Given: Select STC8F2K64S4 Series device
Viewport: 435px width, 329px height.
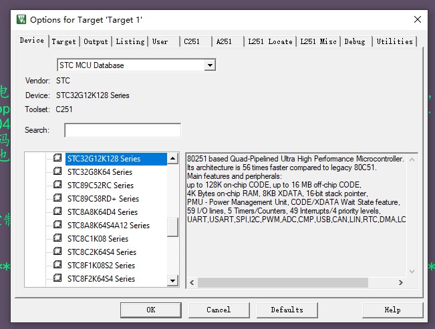Looking at the screenshot, I should click(x=102, y=278).
